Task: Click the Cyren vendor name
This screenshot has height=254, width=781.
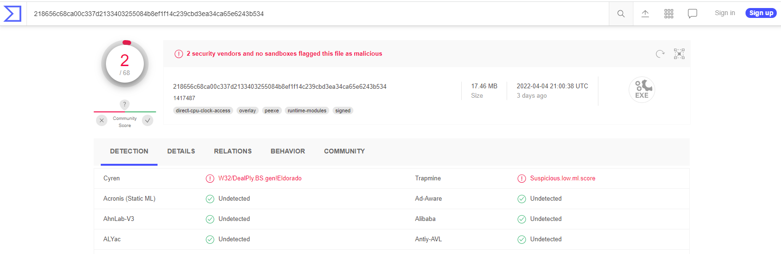Action: tap(112, 178)
